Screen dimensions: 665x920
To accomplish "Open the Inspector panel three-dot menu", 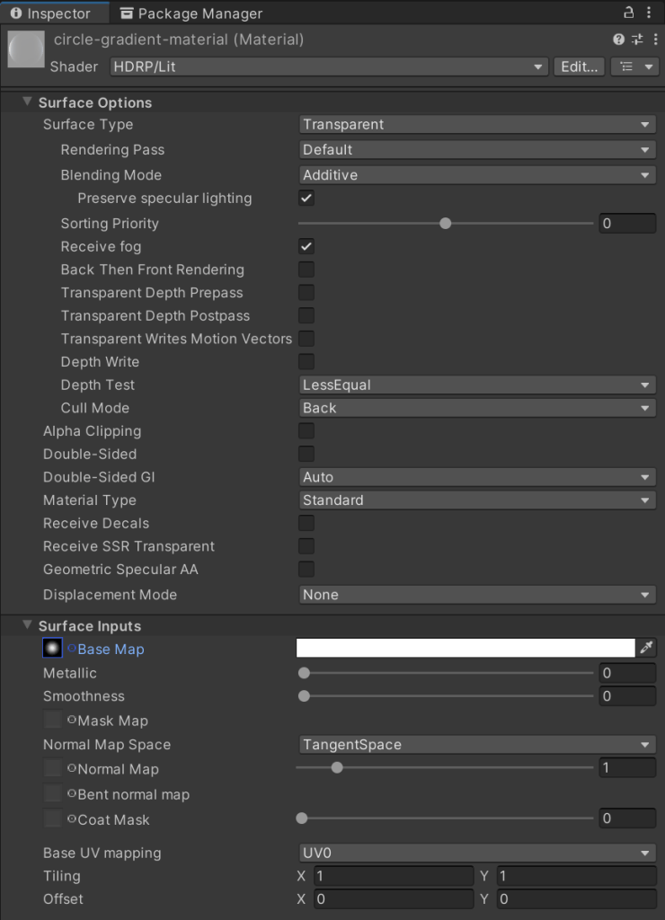I will pos(650,13).
